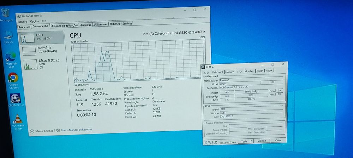Open the Arranque tab

pyautogui.click(x=86, y=25)
